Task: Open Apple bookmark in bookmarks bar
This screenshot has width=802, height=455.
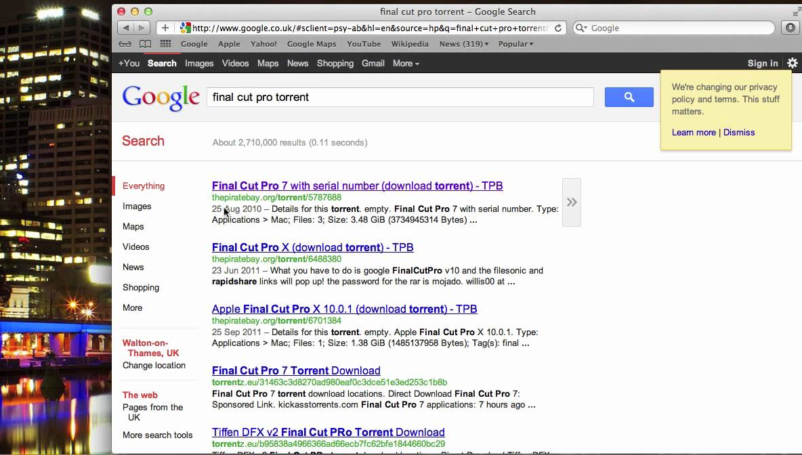Action: [229, 44]
